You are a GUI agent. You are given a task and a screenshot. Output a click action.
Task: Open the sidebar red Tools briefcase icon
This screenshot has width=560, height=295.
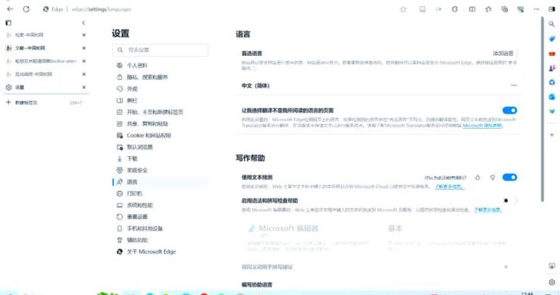[551, 54]
